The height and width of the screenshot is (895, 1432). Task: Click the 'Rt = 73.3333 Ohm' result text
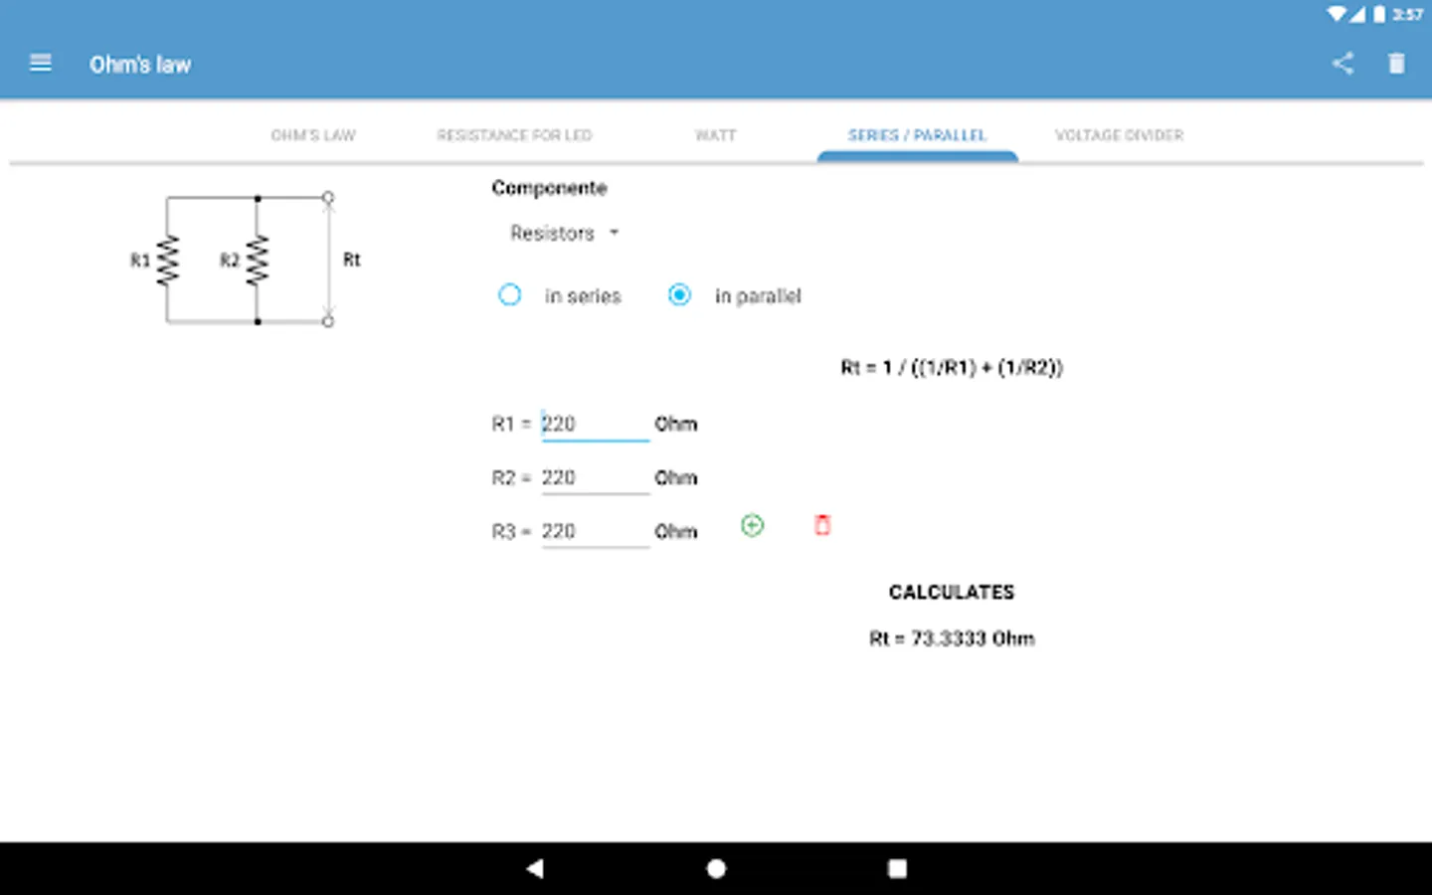952,638
